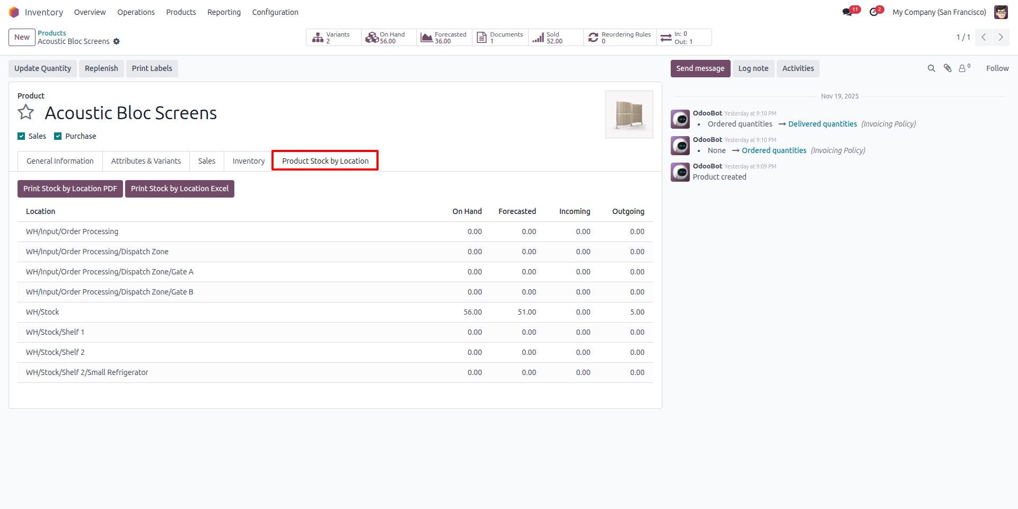The image size is (1018, 509).
Task: Click OdooBot avatar on Product created message
Action: (x=680, y=172)
